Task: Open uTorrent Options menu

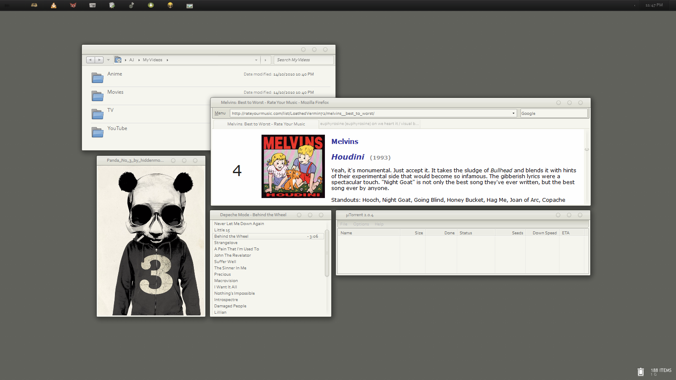Action: coord(361,224)
